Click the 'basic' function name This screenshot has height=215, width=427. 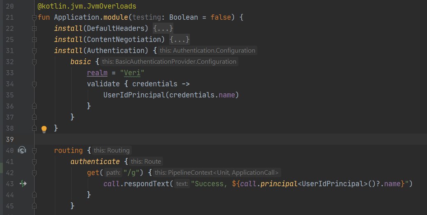(81, 62)
